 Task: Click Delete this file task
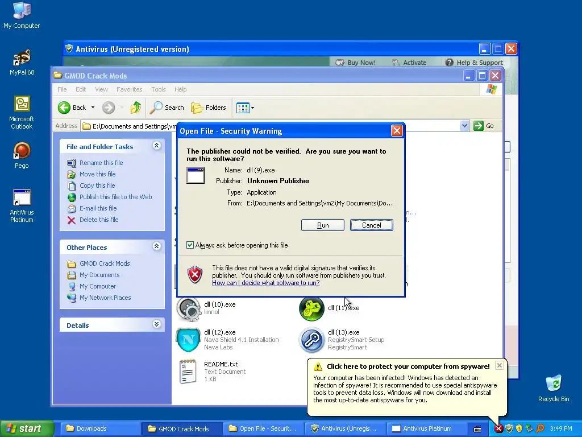click(x=93, y=220)
